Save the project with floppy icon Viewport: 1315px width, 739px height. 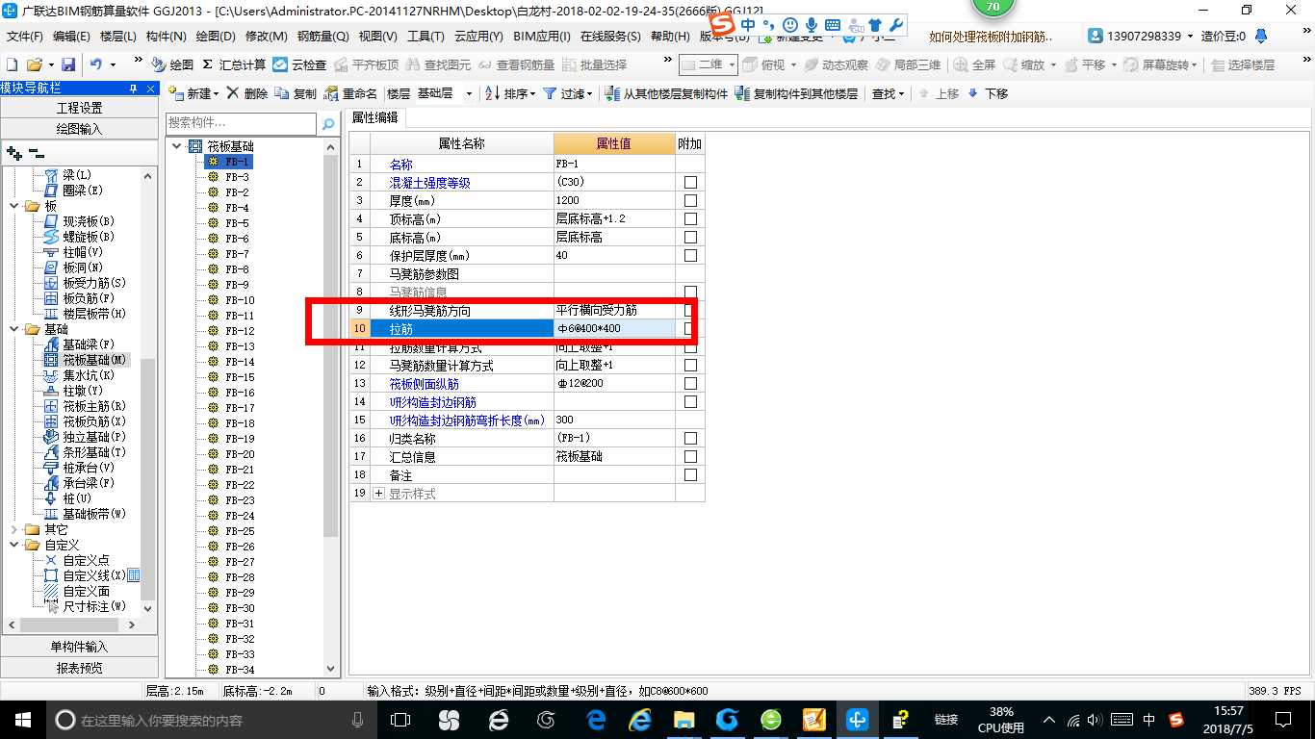pyautogui.click(x=68, y=64)
